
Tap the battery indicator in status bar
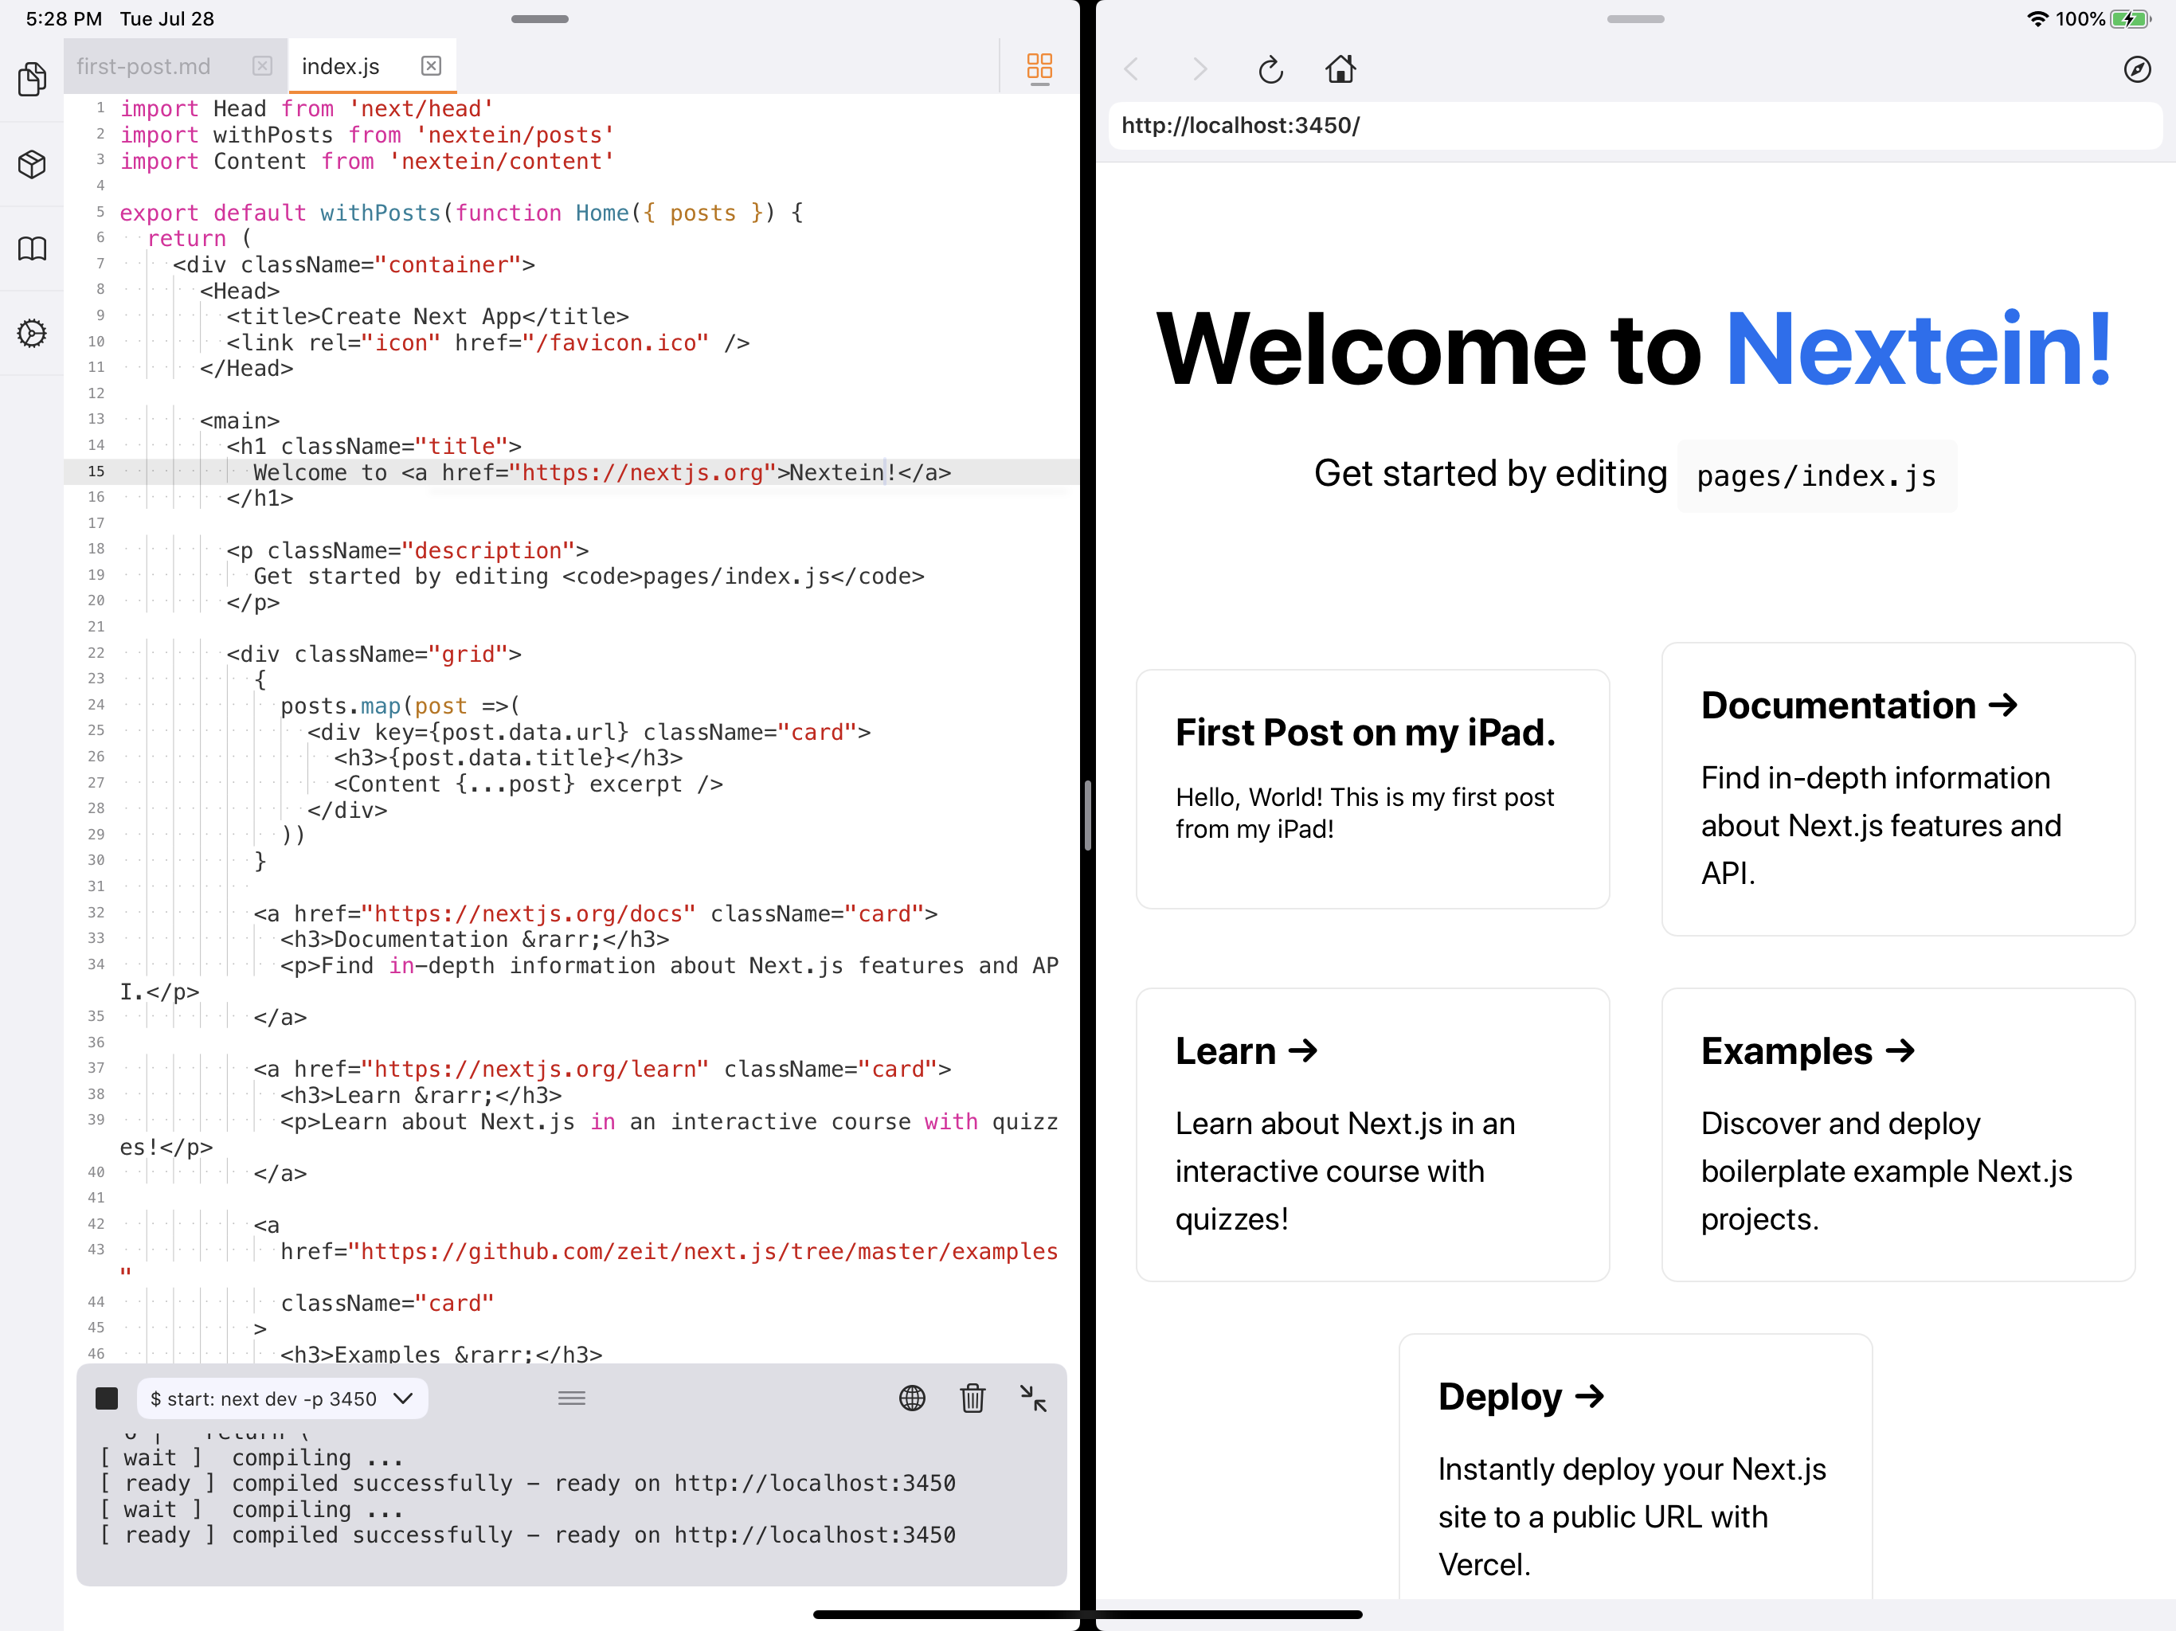2131,18
